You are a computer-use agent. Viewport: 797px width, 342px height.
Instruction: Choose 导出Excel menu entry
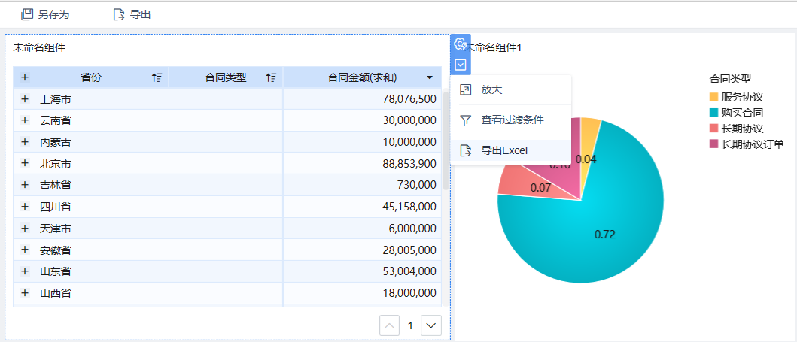pos(511,150)
